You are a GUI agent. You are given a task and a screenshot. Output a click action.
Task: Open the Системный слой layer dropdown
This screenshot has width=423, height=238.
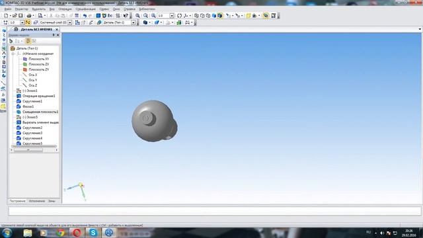[70, 22]
